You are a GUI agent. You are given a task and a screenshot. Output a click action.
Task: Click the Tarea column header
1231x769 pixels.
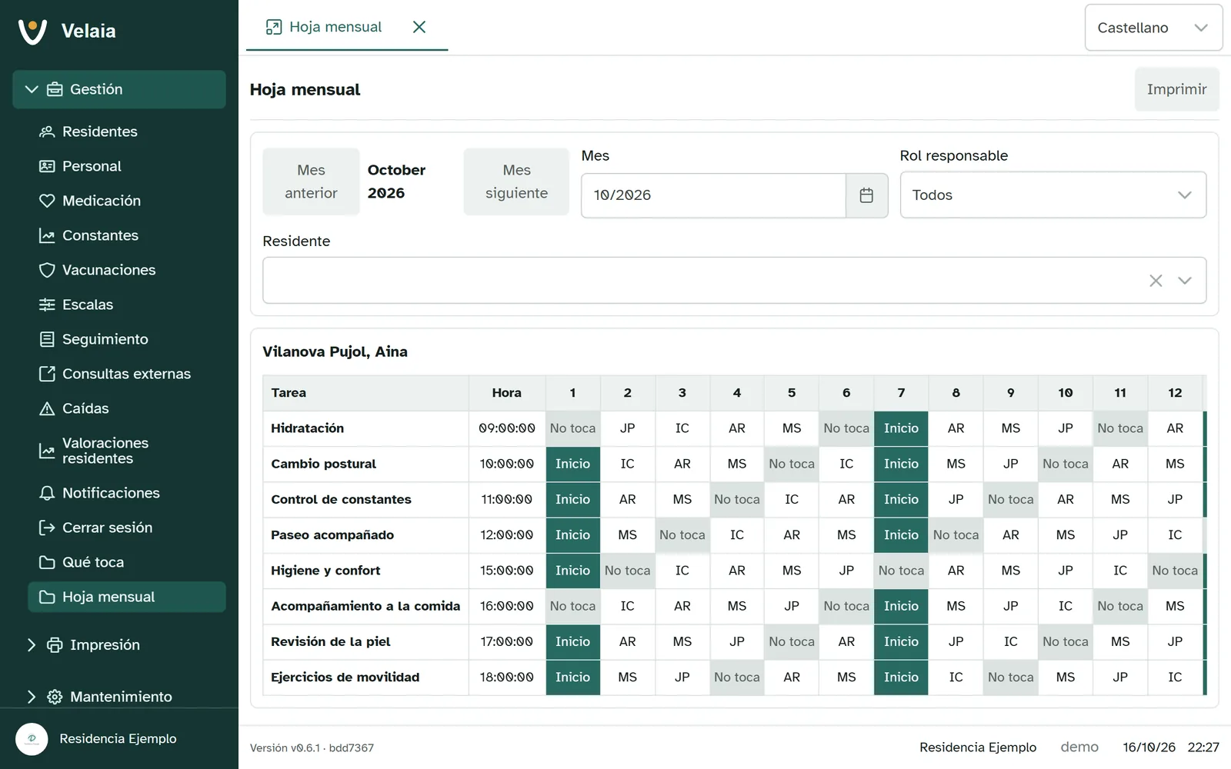(365, 393)
